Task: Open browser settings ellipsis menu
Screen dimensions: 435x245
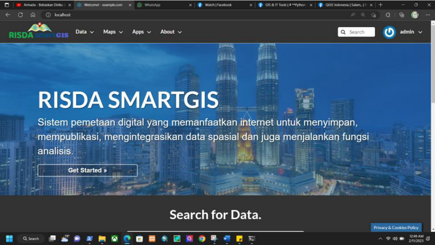Action: [428, 15]
